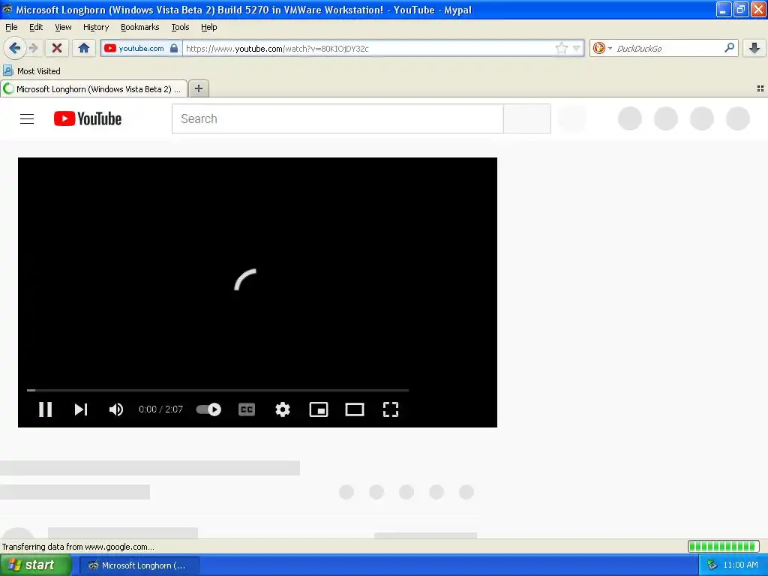Screen dimensions: 768x576
Task: Click Microsoft Longhorn taskbar button
Action: point(139,565)
